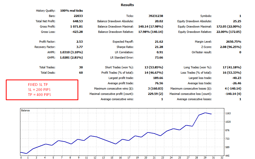Click Total Deals value 60

[x=81, y=73]
